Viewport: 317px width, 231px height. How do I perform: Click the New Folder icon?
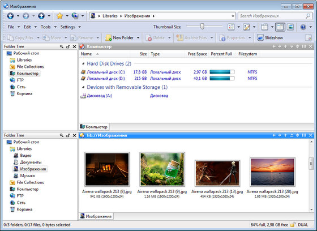(108, 37)
